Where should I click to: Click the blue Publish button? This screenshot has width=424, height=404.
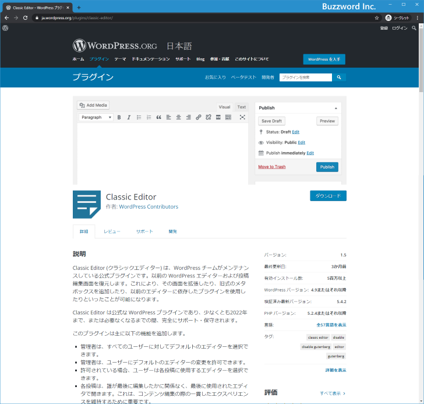(327, 167)
